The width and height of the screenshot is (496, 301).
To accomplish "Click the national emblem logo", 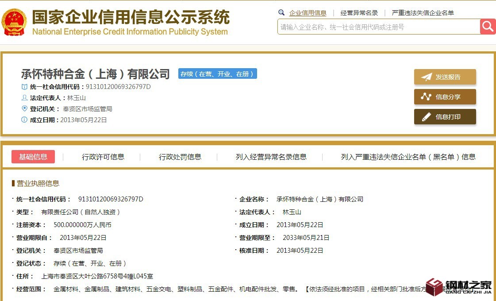I will [x=14, y=22].
